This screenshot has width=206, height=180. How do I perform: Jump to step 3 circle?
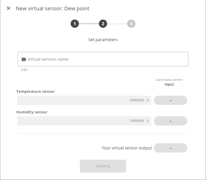(131, 24)
